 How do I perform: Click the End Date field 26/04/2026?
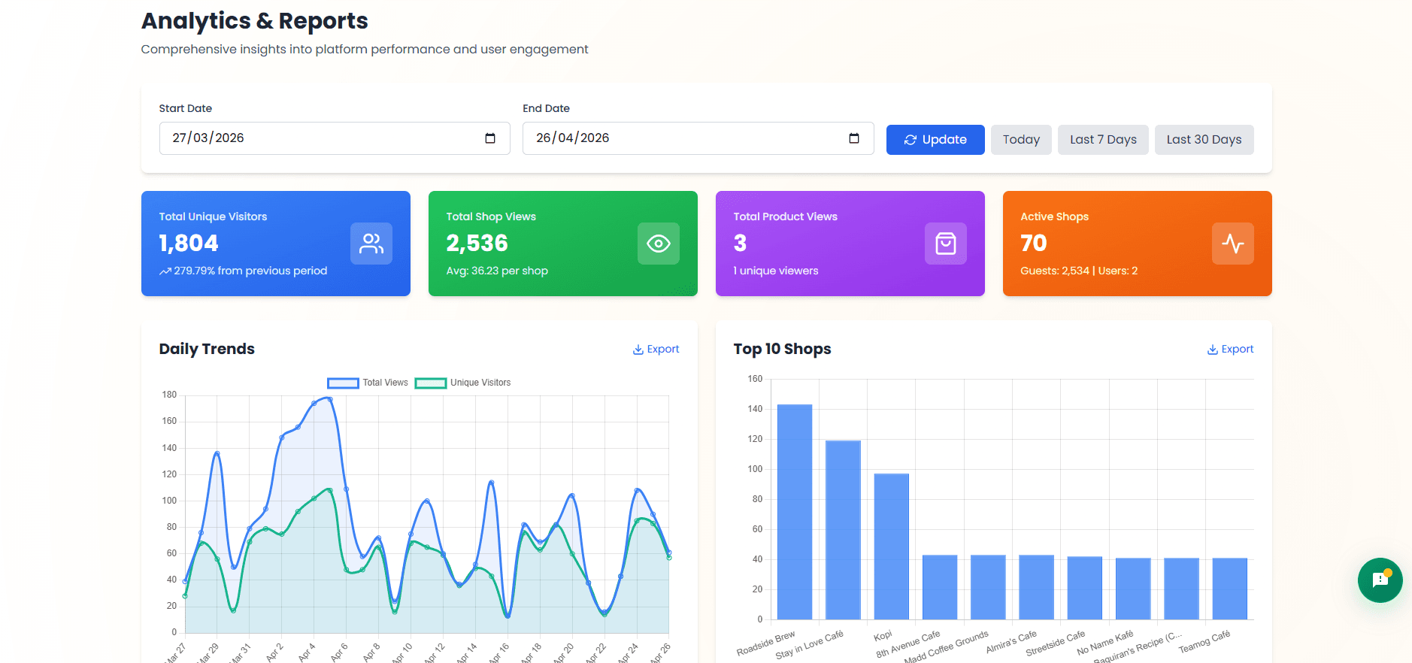(x=698, y=138)
